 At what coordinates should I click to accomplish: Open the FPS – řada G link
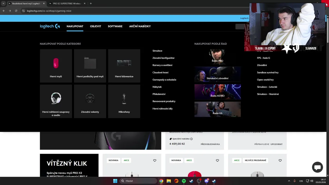(263, 58)
